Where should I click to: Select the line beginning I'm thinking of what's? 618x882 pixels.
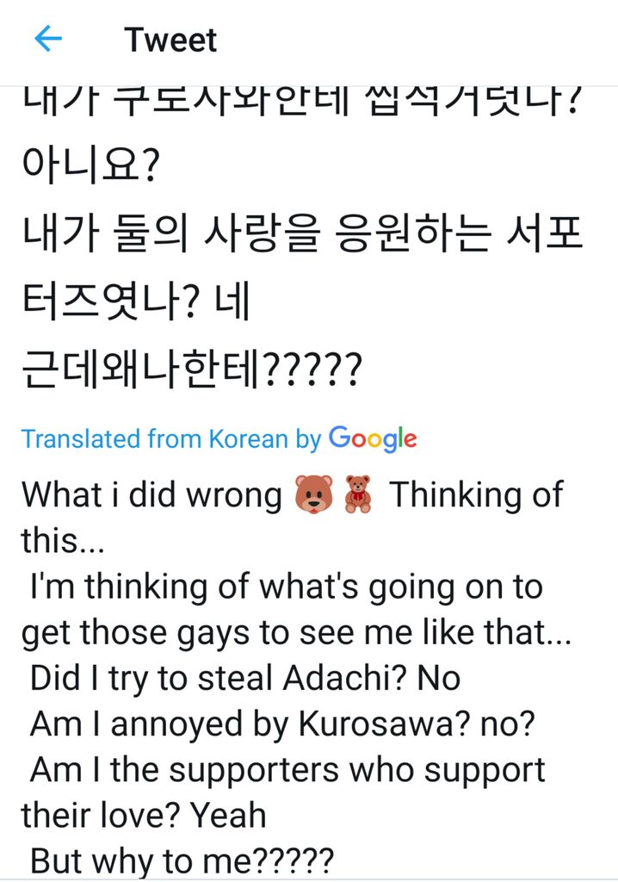click(287, 587)
